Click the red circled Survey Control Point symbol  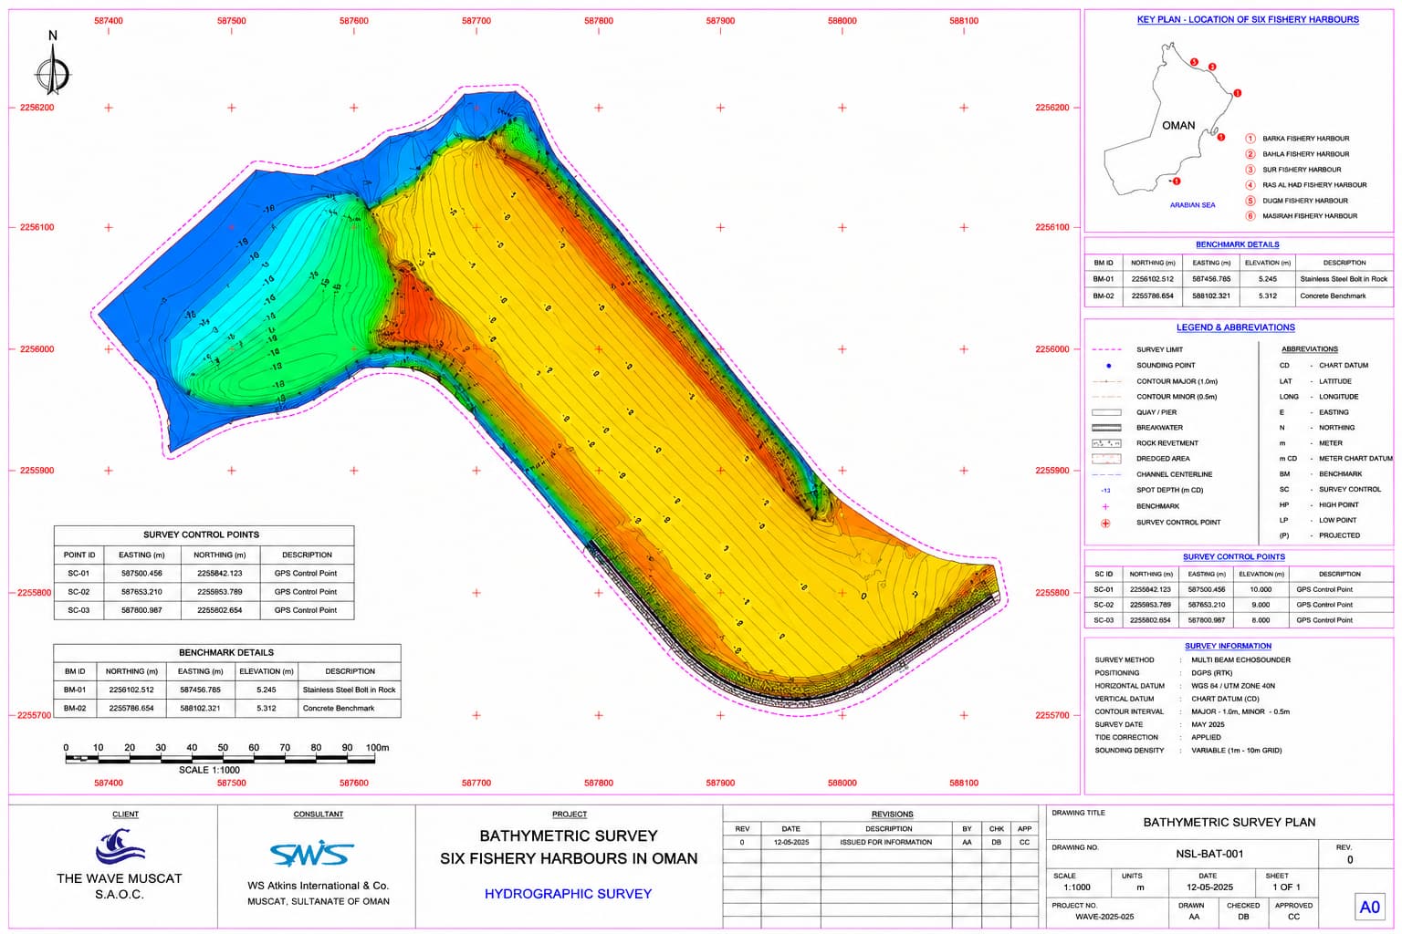[1105, 523]
